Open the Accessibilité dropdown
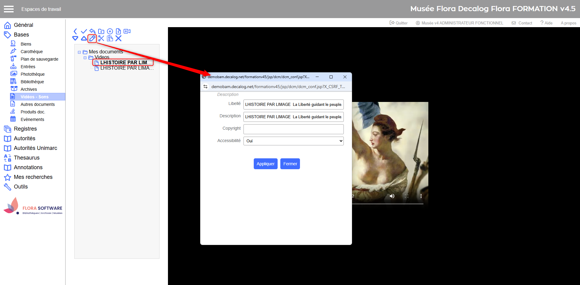This screenshot has height=285, width=580. (293, 141)
